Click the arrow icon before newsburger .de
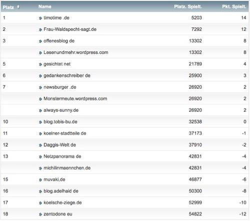This screenshot has width=250, height=221. point(40,88)
